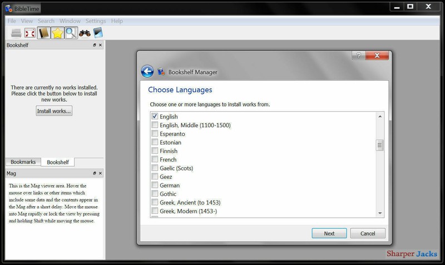Toggle the Mag magnifier icon
The width and height of the screenshot is (445, 265).
pyautogui.click(x=71, y=33)
